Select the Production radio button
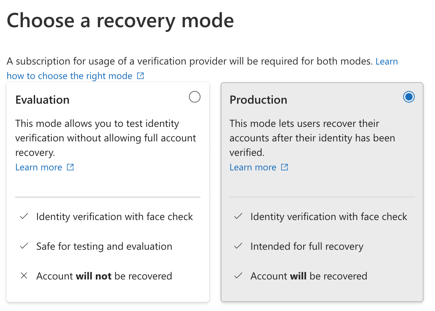Image resolution: width=435 pixels, height=311 pixels. [x=409, y=97]
